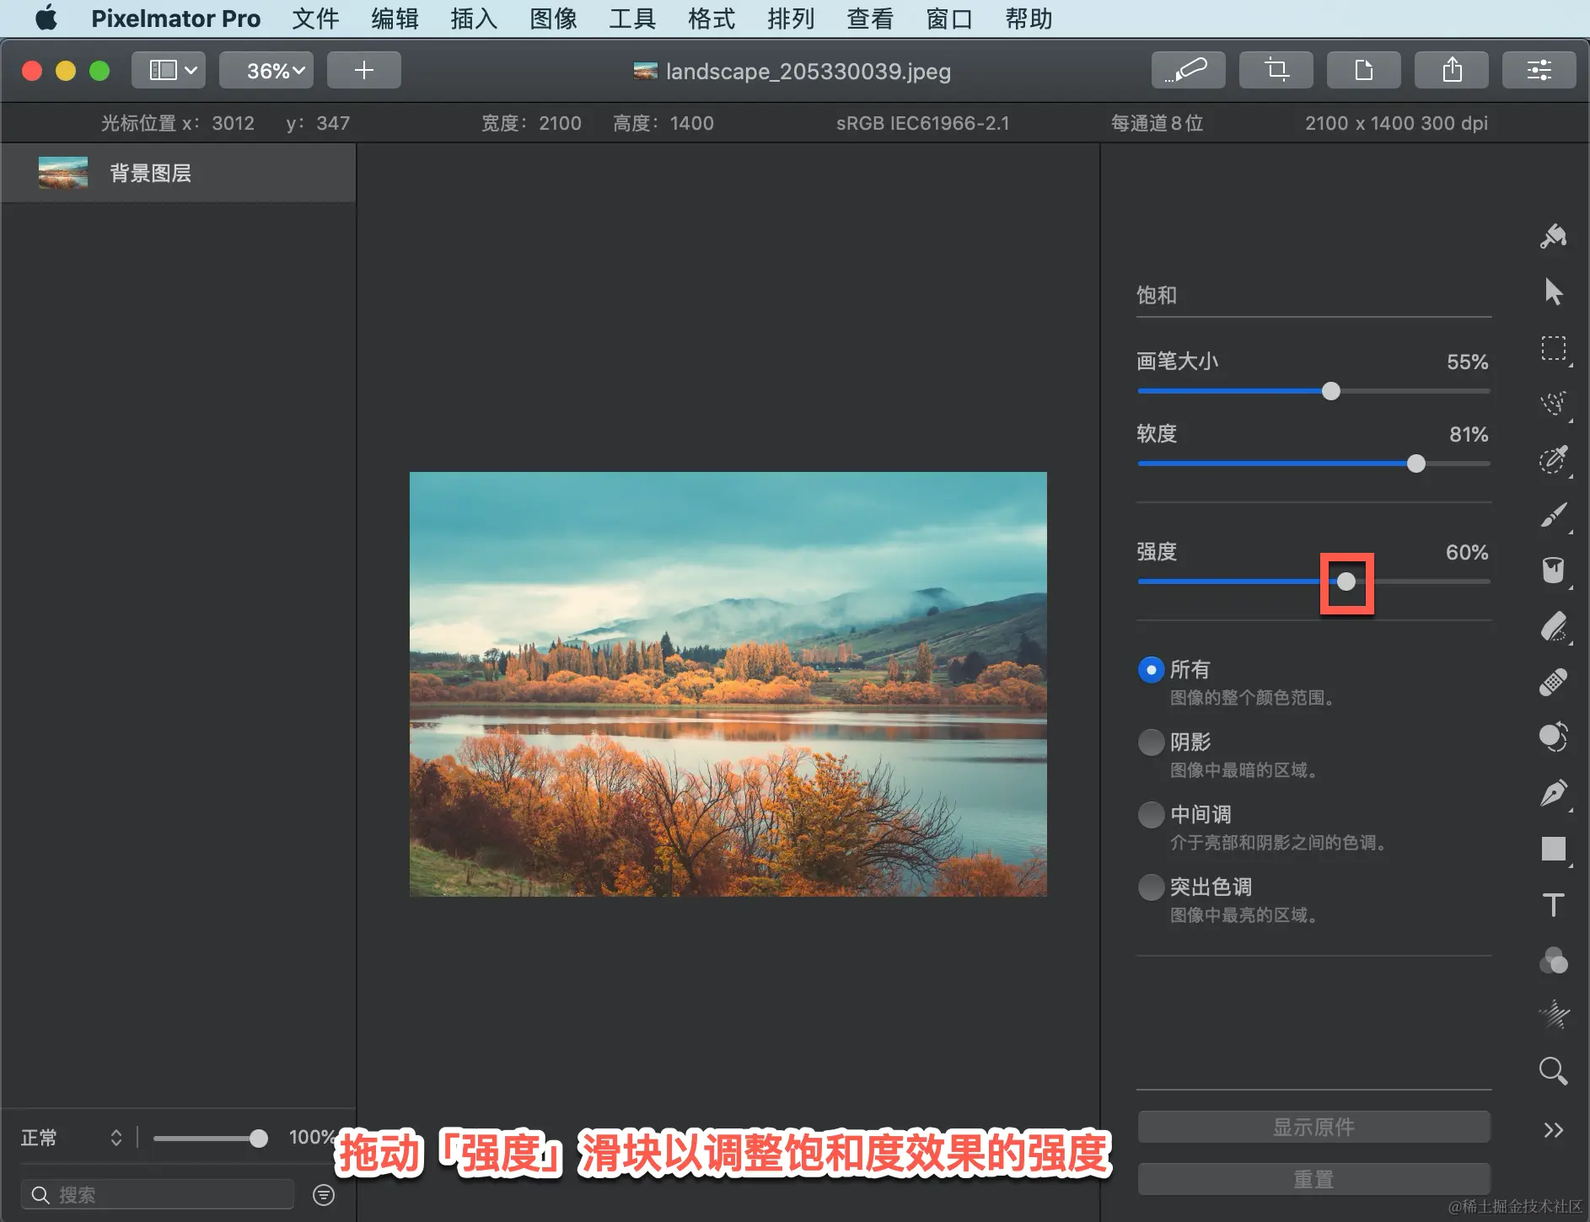Screen dimensions: 1590x1222
Task: Select the 背景图层 layer row
Action: pyautogui.click(x=179, y=173)
